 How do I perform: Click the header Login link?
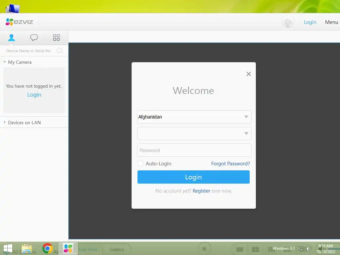(x=310, y=22)
